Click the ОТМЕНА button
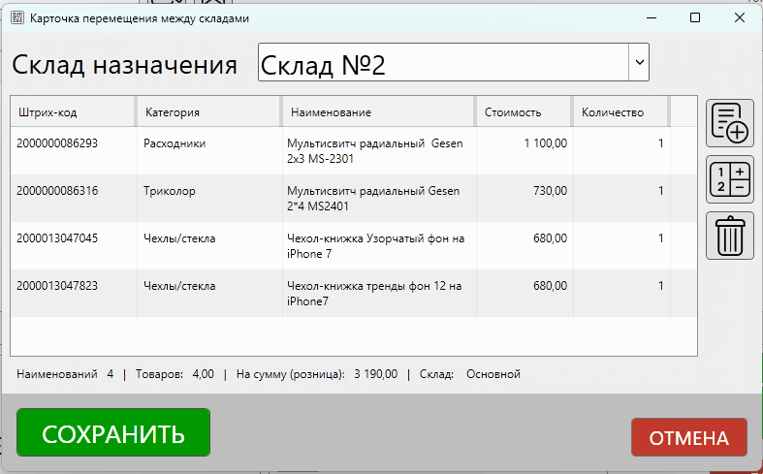The width and height of the screenshot is (763, 474). click(689, 437)
